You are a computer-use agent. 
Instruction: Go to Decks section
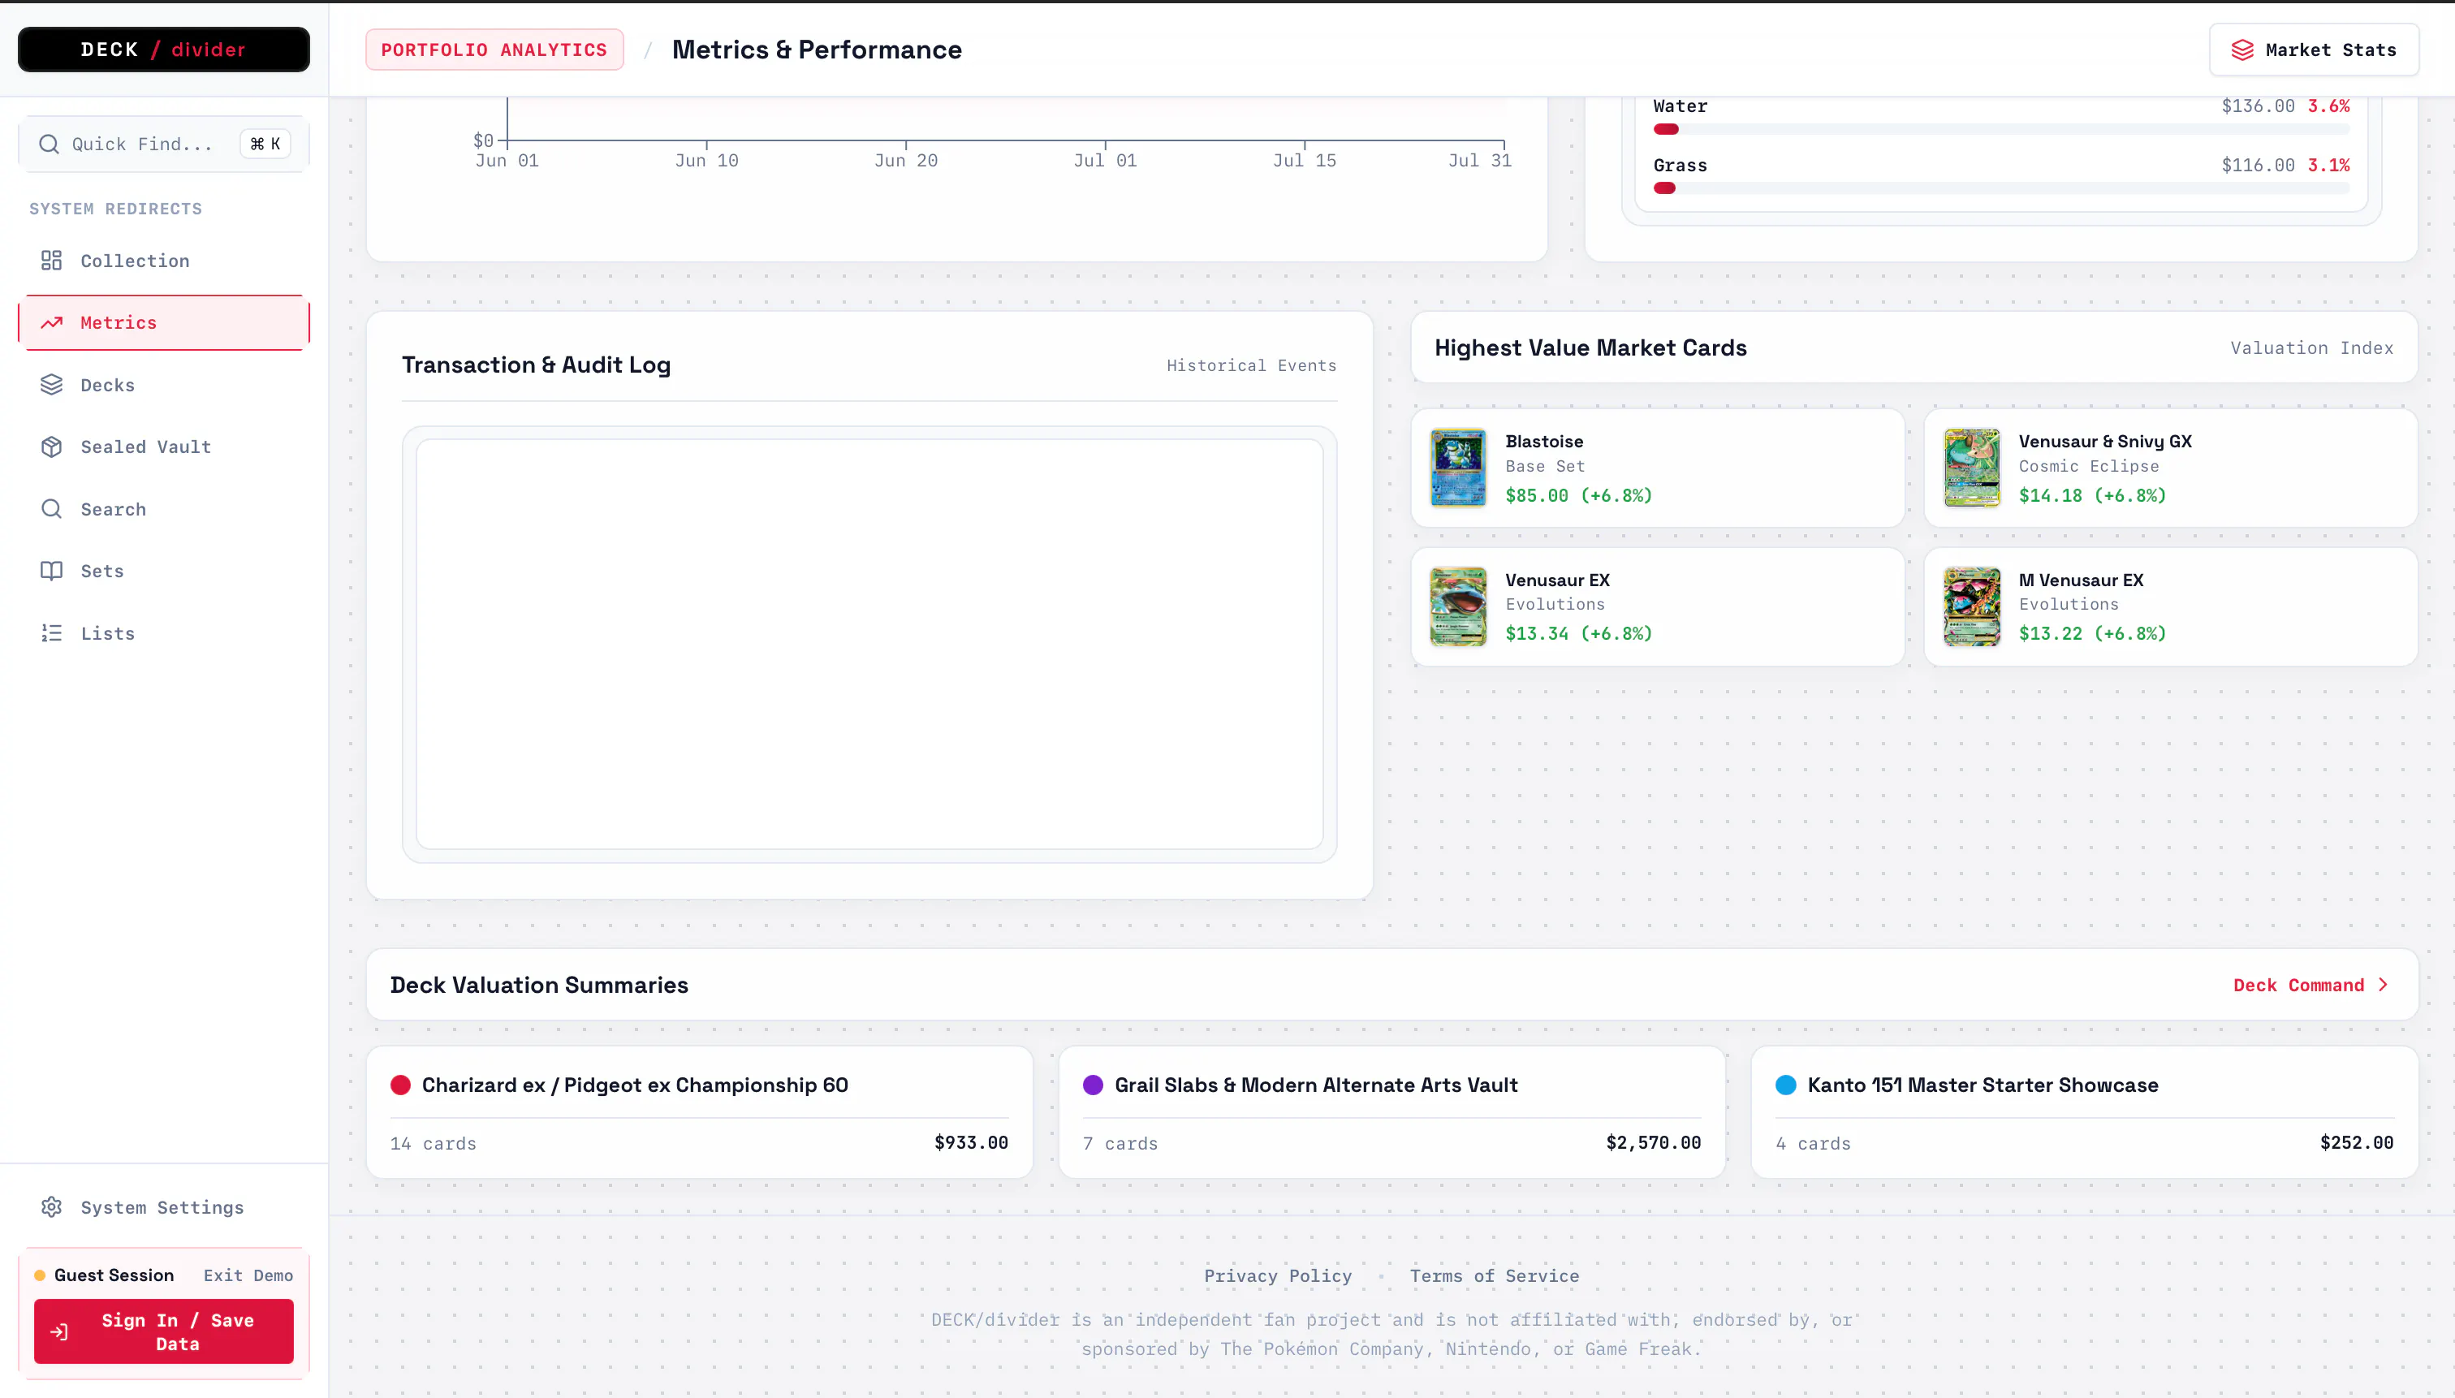coord(163,385)
